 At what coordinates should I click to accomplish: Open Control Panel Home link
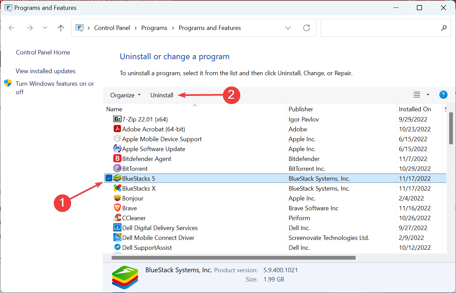coord(43,52)
